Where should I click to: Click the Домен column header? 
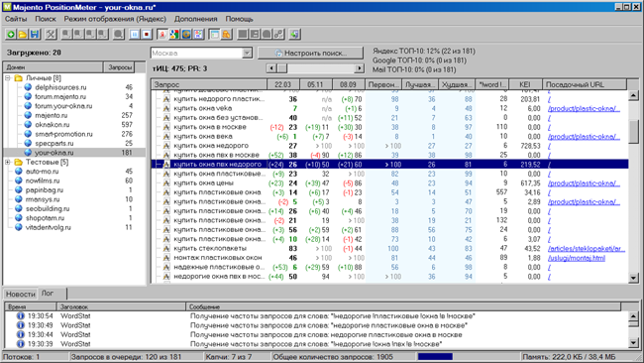pos(53,67)
